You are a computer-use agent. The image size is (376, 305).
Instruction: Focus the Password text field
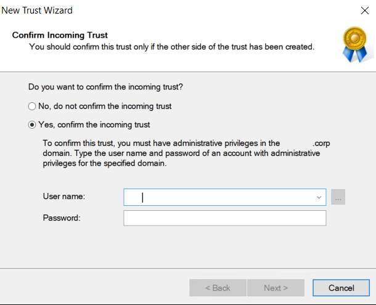coord(224,218)
